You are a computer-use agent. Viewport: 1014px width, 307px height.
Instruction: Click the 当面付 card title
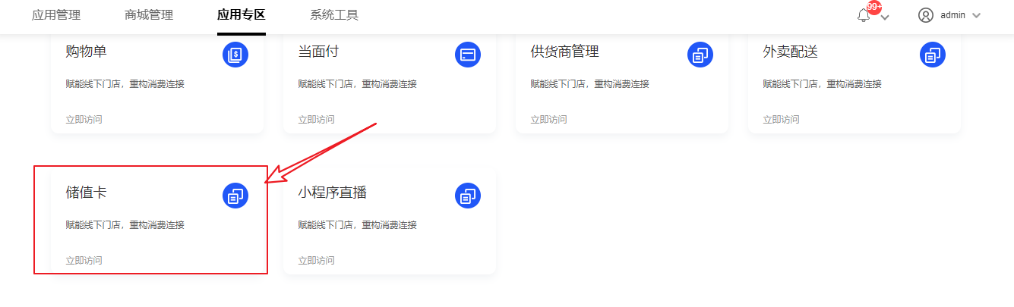(x=318, y=52)
